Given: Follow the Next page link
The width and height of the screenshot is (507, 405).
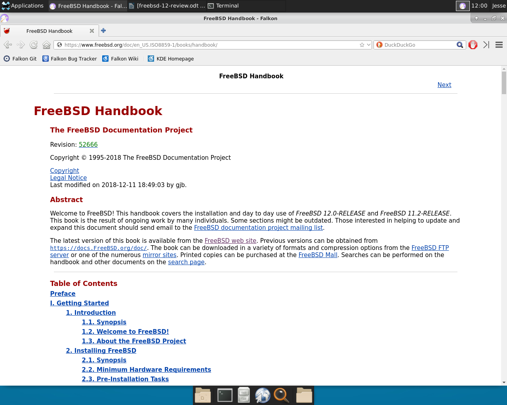Looking at the screenshot, I should [444, 85].
